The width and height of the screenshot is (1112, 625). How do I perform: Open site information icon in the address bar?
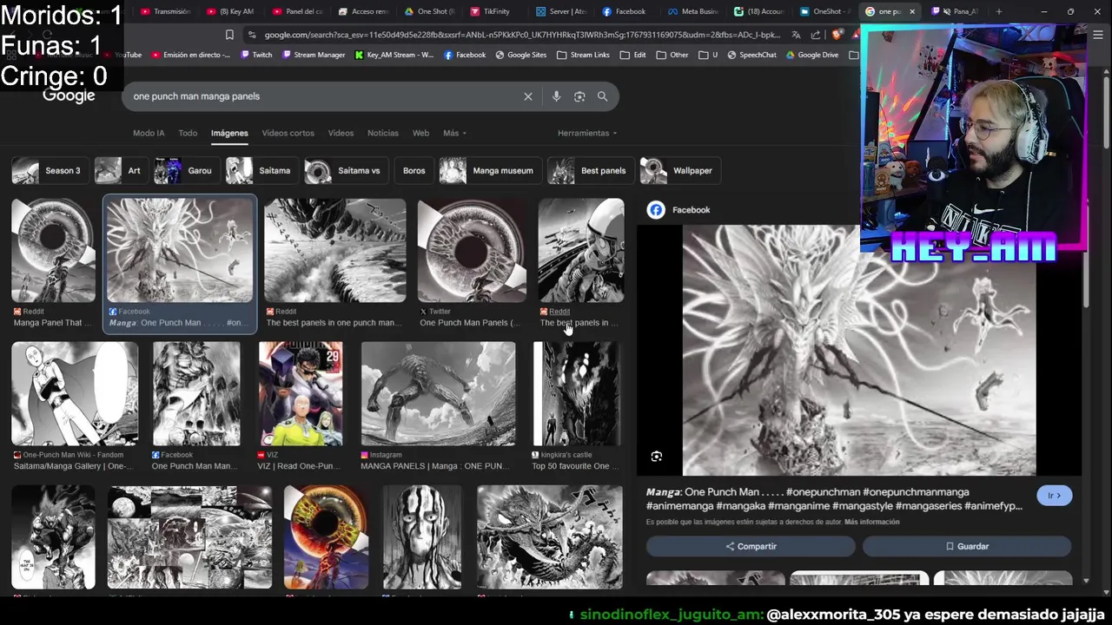click(x=252, y=35)
